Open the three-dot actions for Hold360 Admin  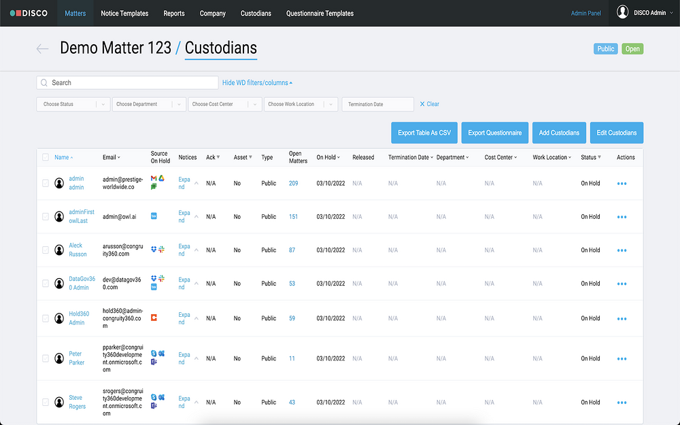tap(622, 319)
